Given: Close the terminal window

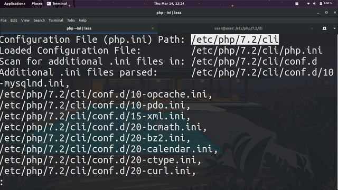Looking at the screenshot, I should pos(335,13).
